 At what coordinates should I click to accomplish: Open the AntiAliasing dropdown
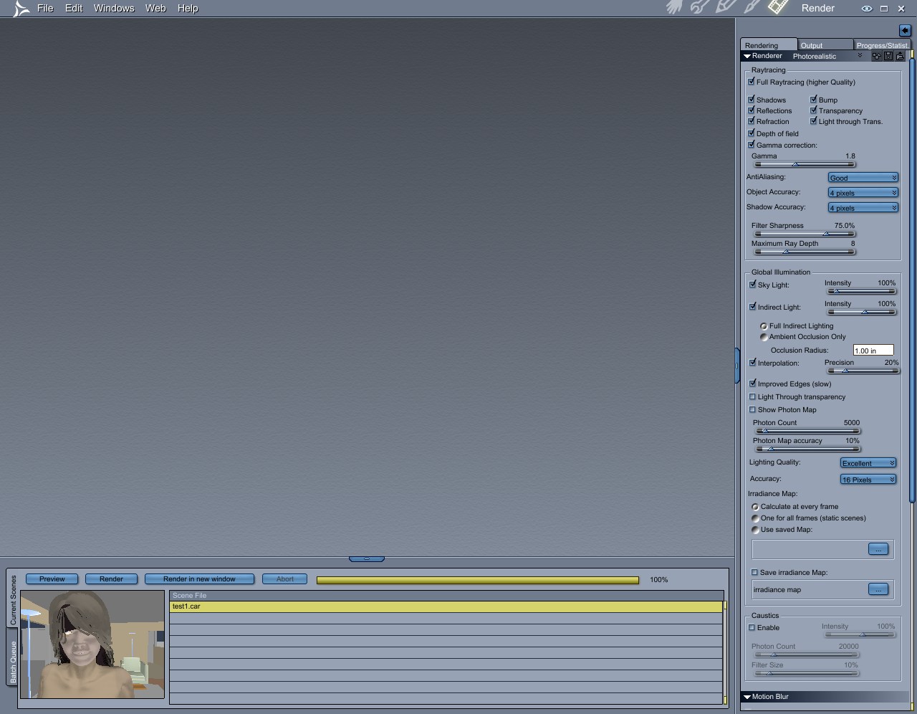(x=863, y=178)
